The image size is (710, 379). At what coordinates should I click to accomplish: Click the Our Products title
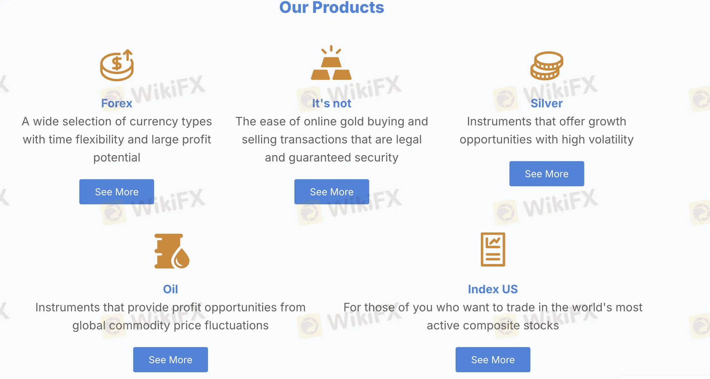tap(332, 7)
